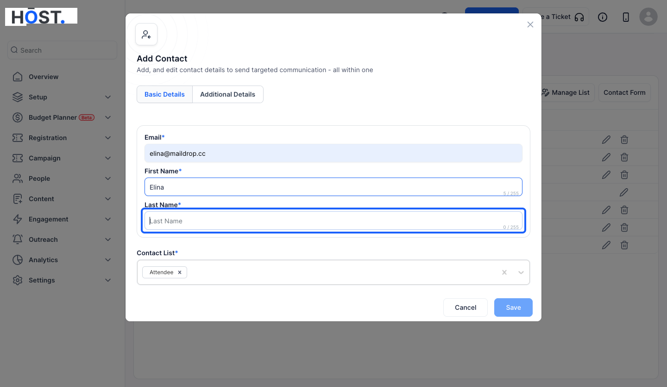
Task: Expand the Engagement chevron
Action: coord(108,219)
